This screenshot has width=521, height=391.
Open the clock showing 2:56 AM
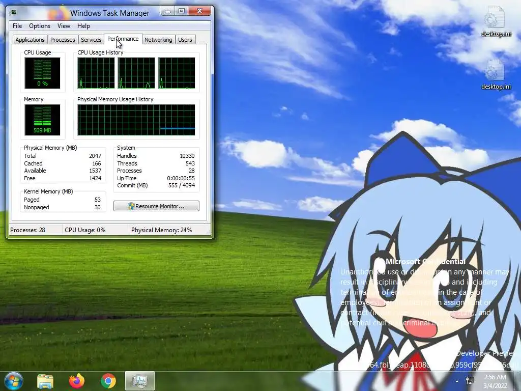(495, 381)
